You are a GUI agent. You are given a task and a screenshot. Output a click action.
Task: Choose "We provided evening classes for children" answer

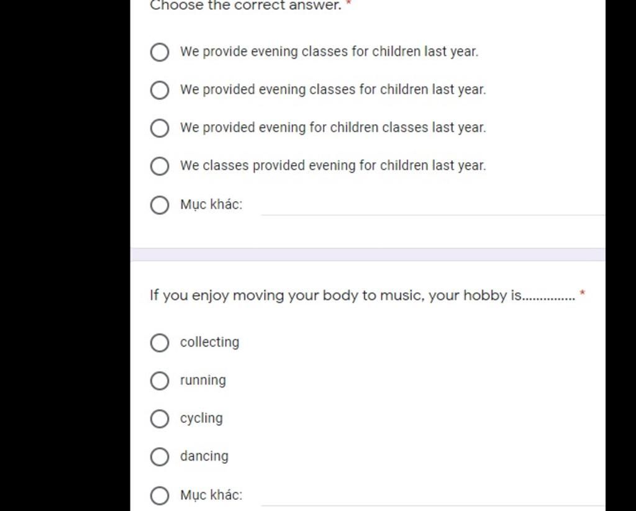(x=160, y=90)
